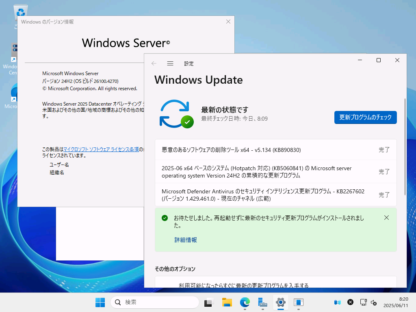
Task: Click the Start button on the taskbar
Action: [x=100, y=302]
